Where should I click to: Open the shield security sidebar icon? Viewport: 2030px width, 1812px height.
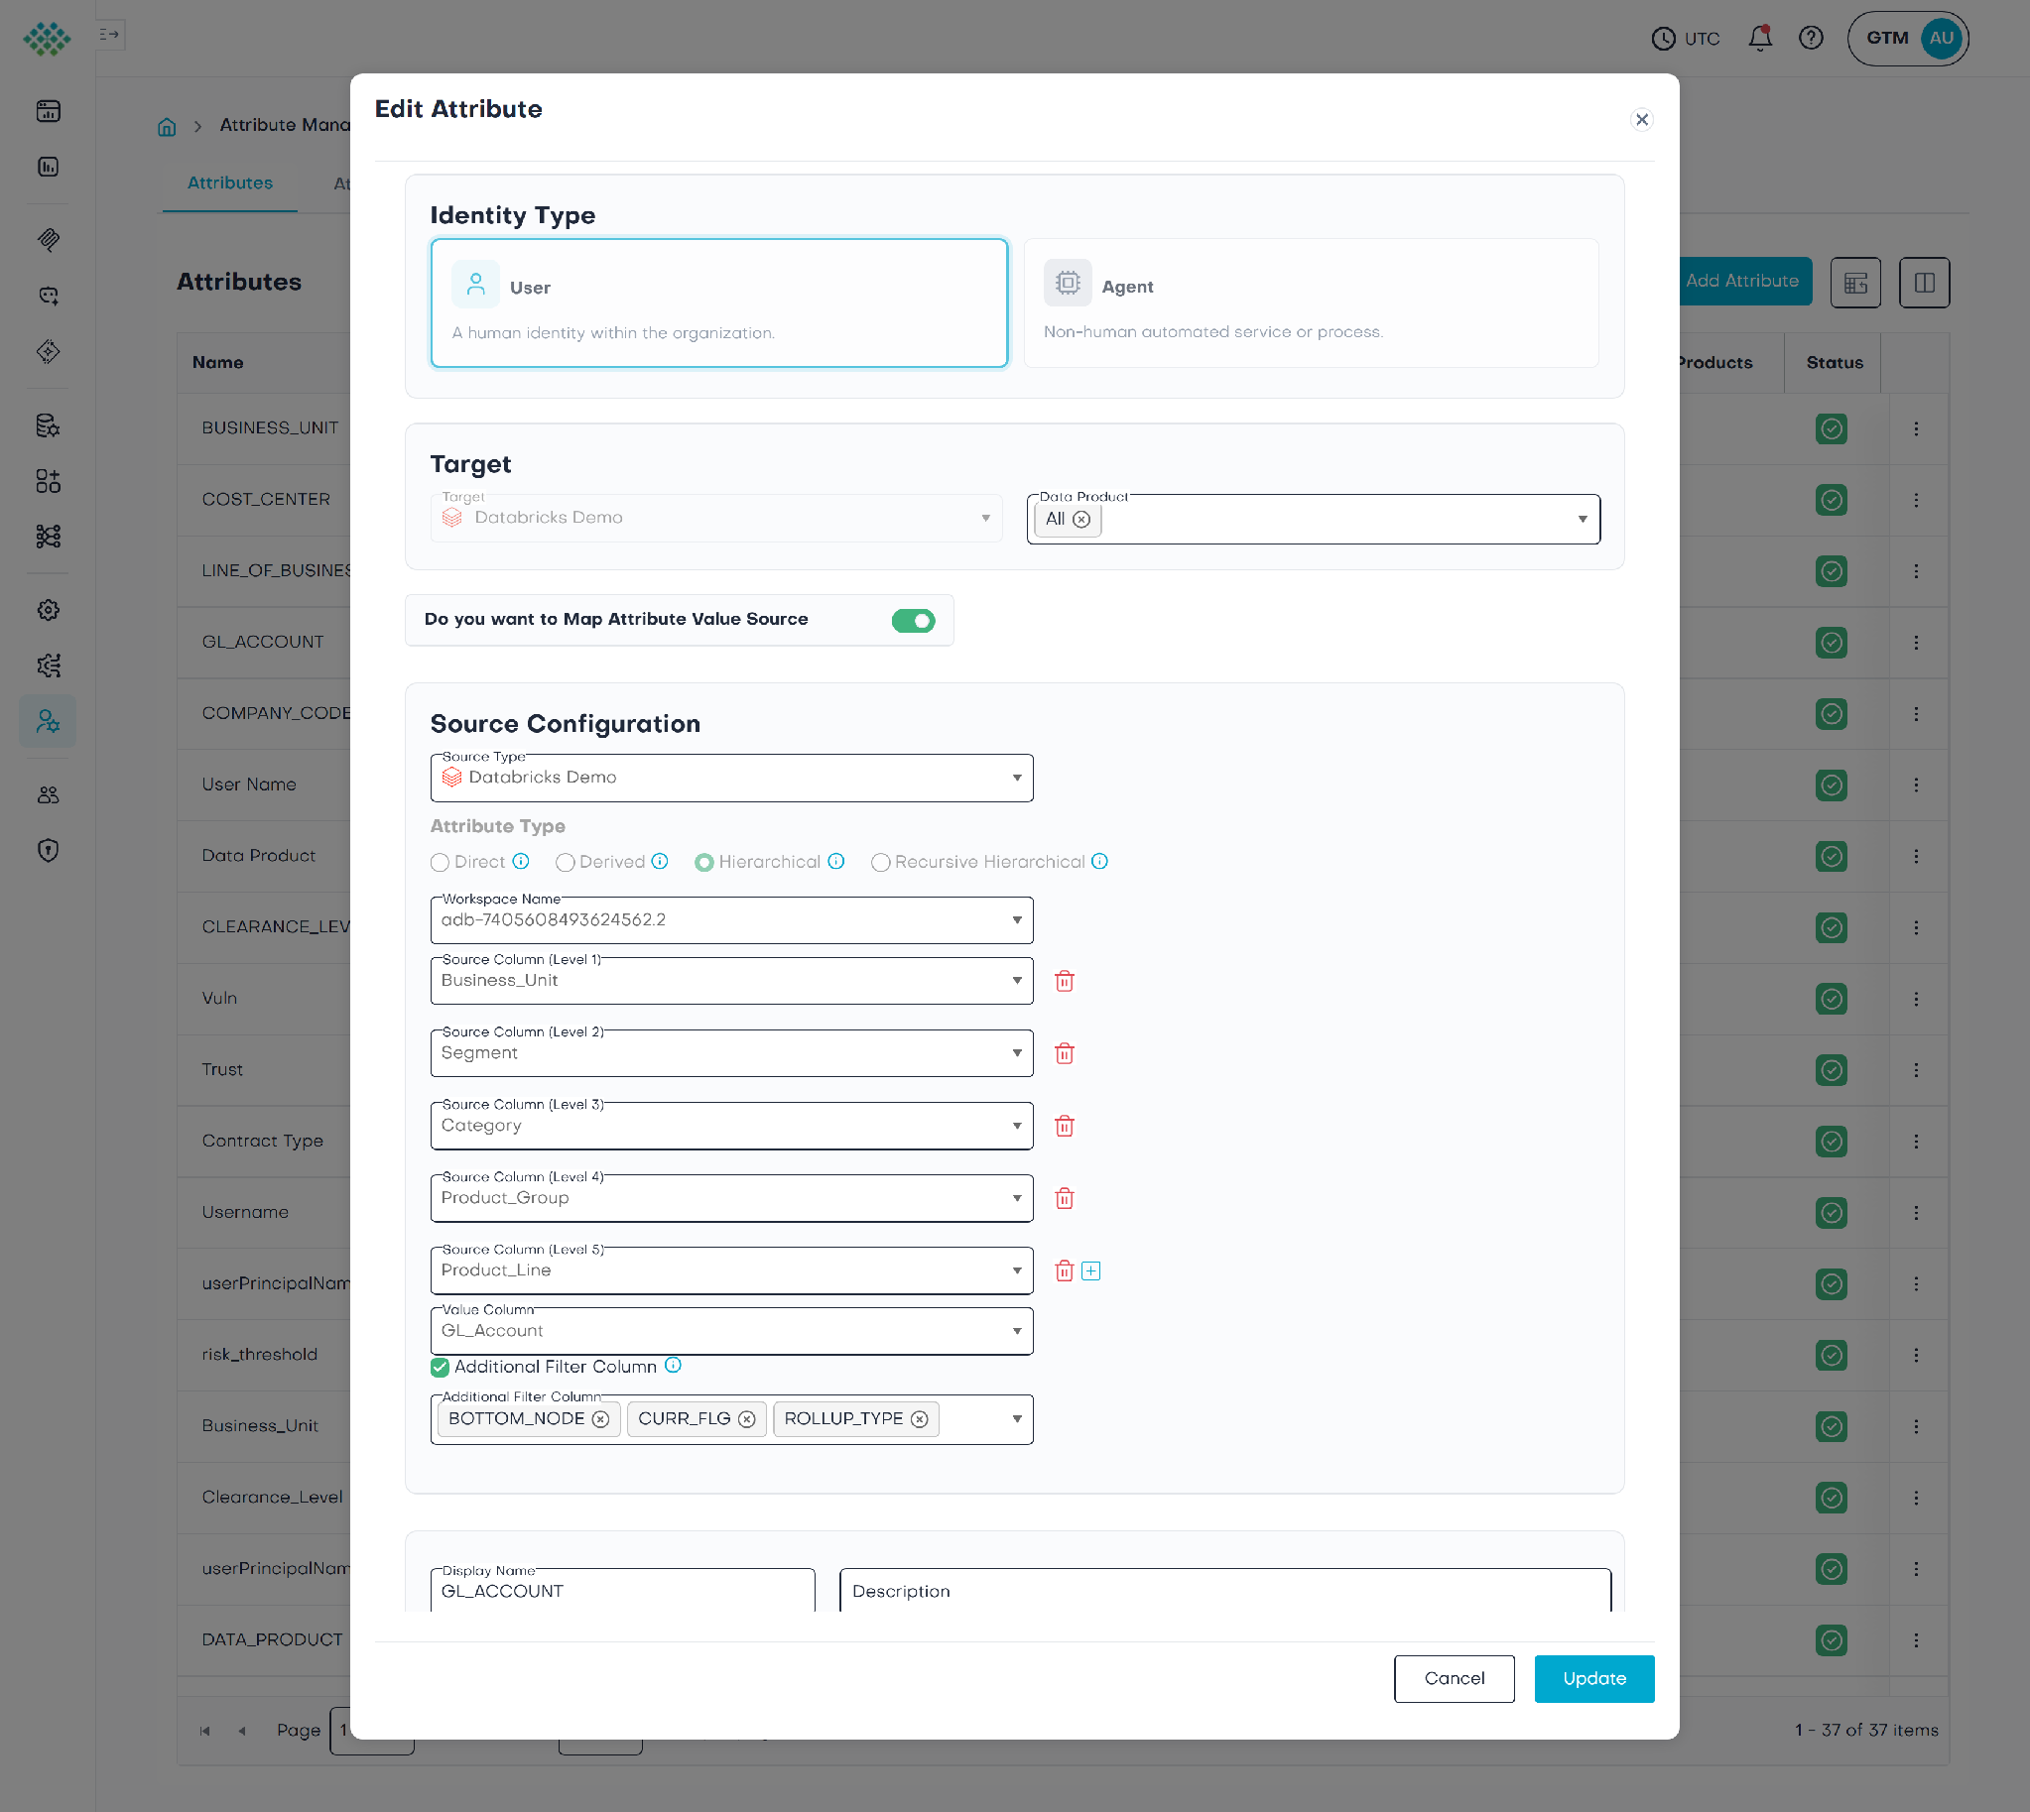(x=48, y=850)
